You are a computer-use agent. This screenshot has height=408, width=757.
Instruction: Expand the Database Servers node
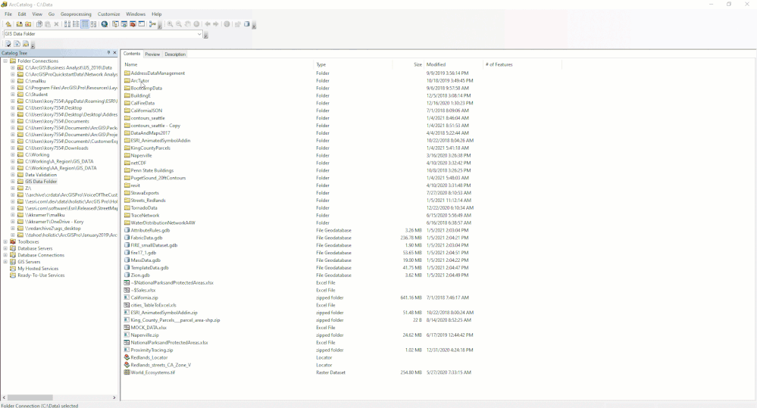pos(5,248)
